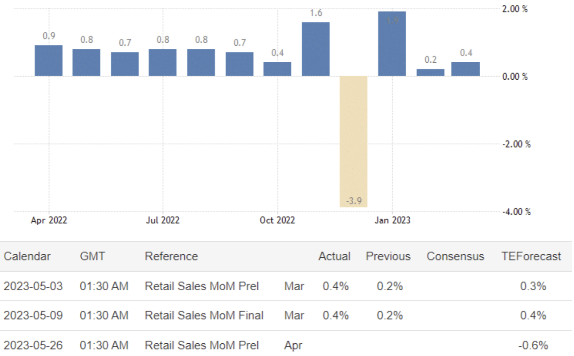This screenshot has height=356, width=574.
Task: Select the Apr 2022 bar labeled 0.9
Action: (x=48, y=61)
